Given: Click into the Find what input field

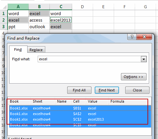Looking at the screenshot, I should click(89, 59).
